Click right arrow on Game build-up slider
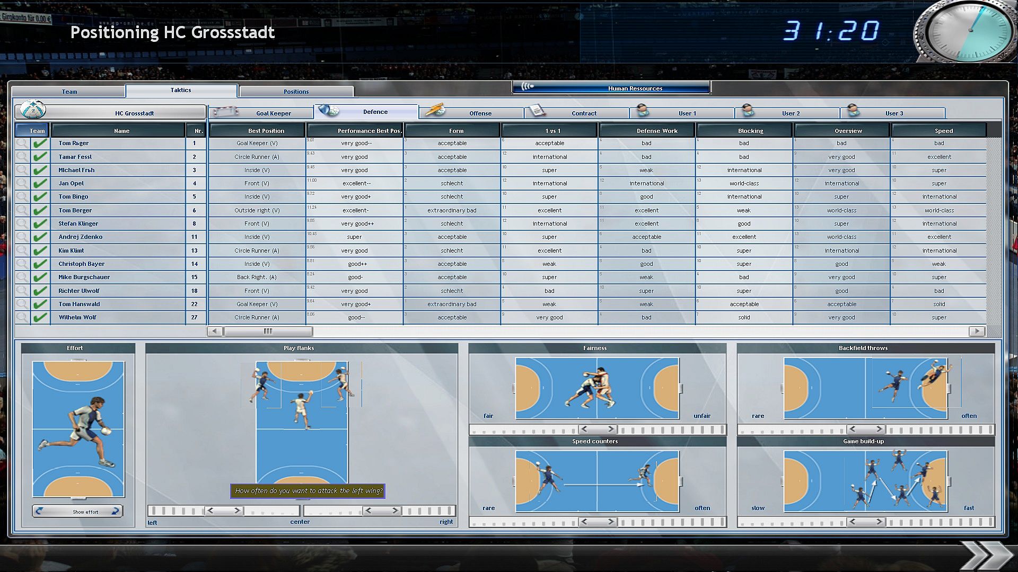This screenshot has height=572, width=1018. pyautogui.click(x=879, y=522)
